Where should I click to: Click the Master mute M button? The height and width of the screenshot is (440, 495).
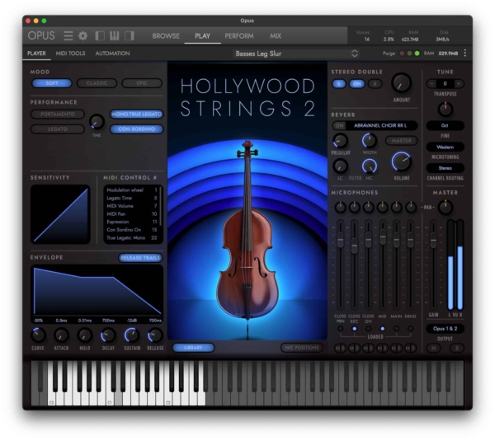pos(433,348)
